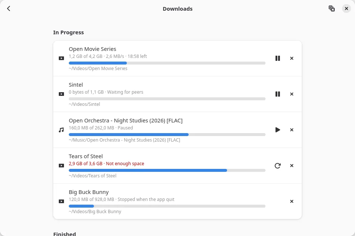Click the 'In Progress' section heading
Screen dimensions: 355x236
click(68, 32)
